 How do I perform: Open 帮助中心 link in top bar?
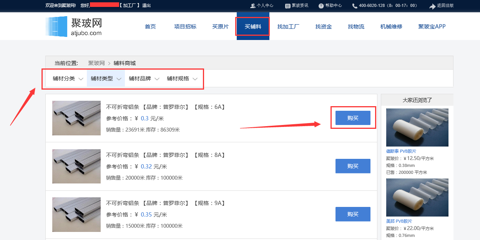tap(334, 6)
